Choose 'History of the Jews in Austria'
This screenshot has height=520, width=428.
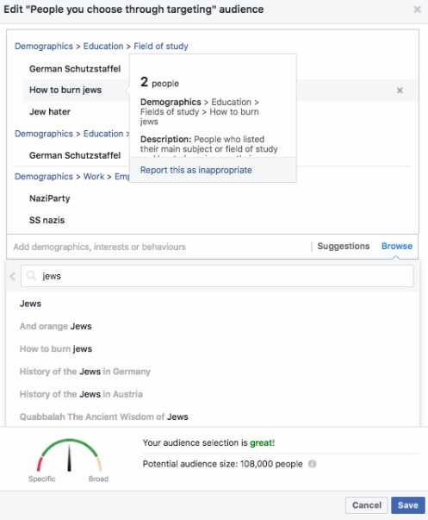pyautogui.click(x=81, y=394)
